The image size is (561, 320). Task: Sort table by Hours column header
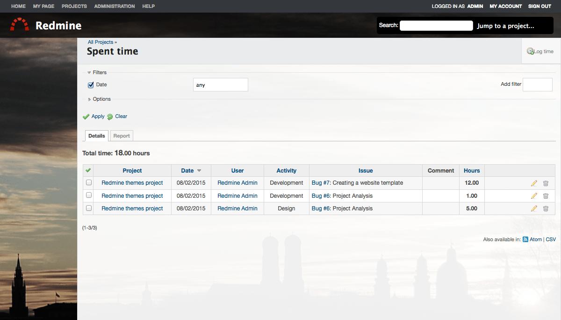coord(472,171)
